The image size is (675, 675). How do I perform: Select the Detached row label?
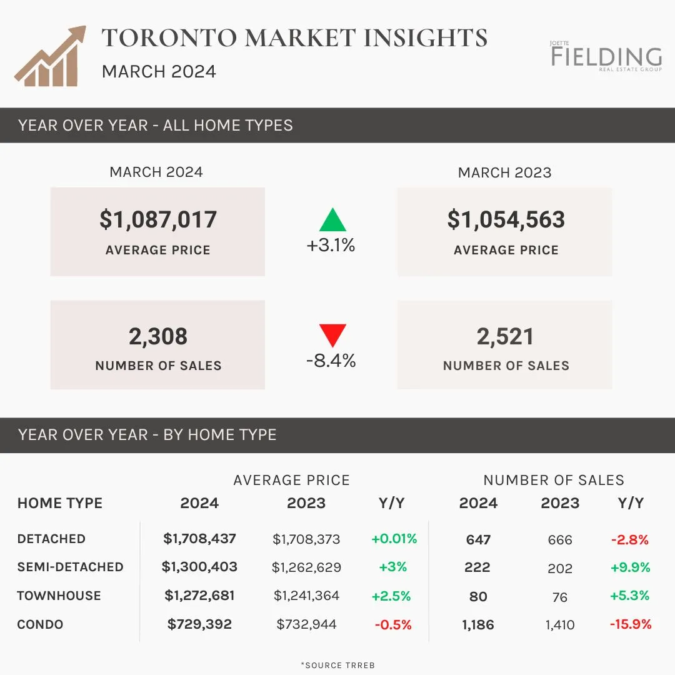51,539
